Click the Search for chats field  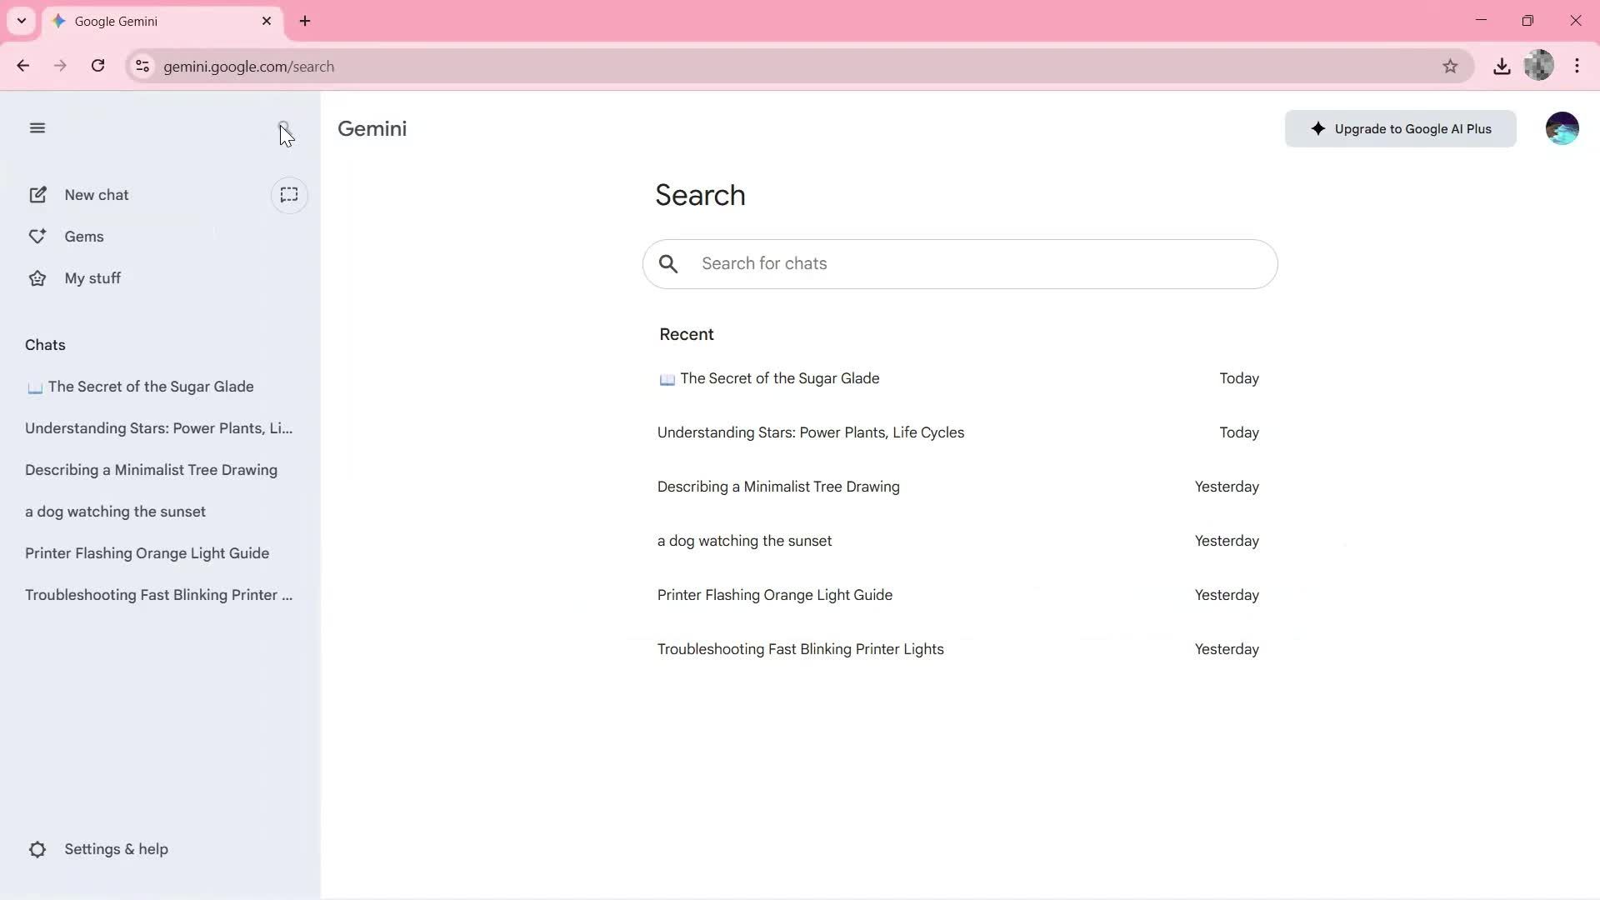point(958,263)
